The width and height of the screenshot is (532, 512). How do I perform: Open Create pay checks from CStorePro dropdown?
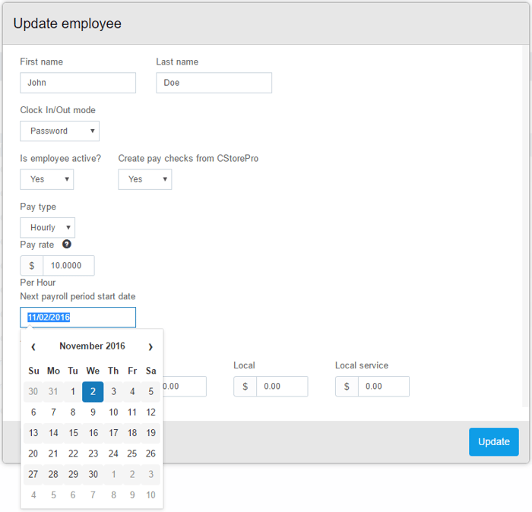click(x=144, y=179)
